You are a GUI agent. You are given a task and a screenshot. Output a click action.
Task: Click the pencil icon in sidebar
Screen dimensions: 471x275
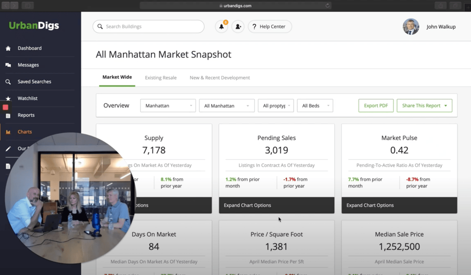(8, 149)
